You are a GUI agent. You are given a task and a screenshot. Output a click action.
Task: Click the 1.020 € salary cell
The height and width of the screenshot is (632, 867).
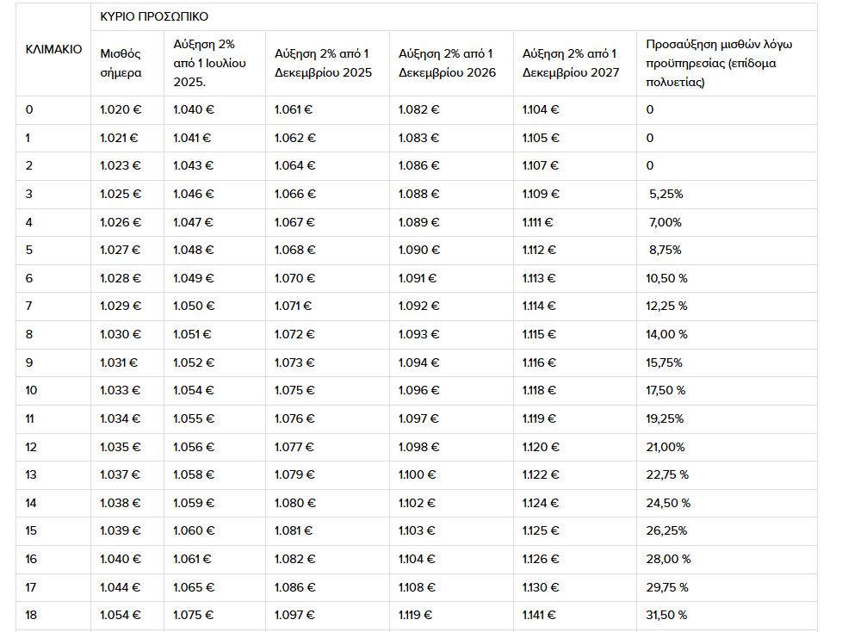(x=121, y=109)
